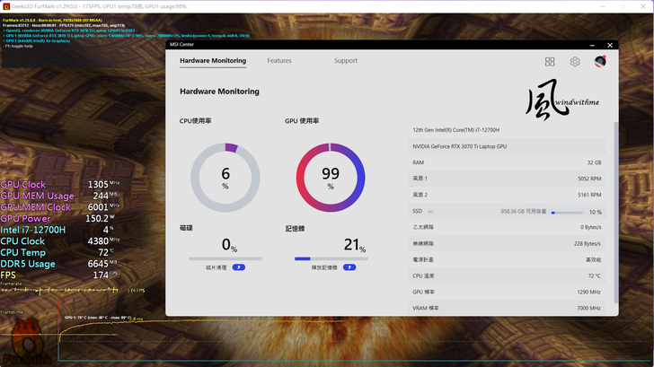Click the disk cleanup button under 磁碟
Screen dimensions: 654x367
pos(239,267)
